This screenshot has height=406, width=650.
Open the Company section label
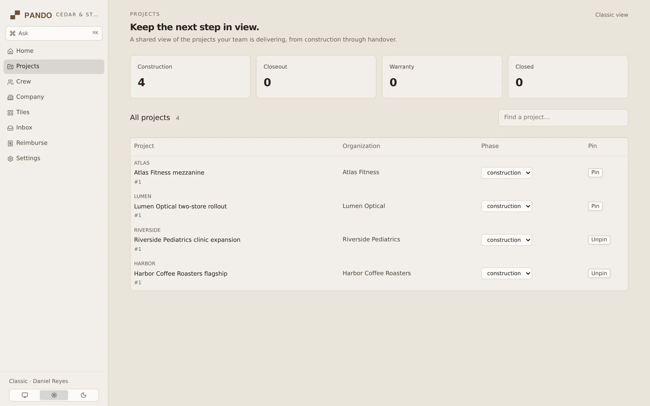tap(30, 97)
